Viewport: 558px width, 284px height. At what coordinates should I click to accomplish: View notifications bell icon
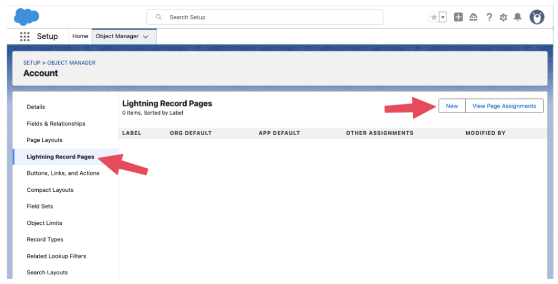tap(518, 17)
